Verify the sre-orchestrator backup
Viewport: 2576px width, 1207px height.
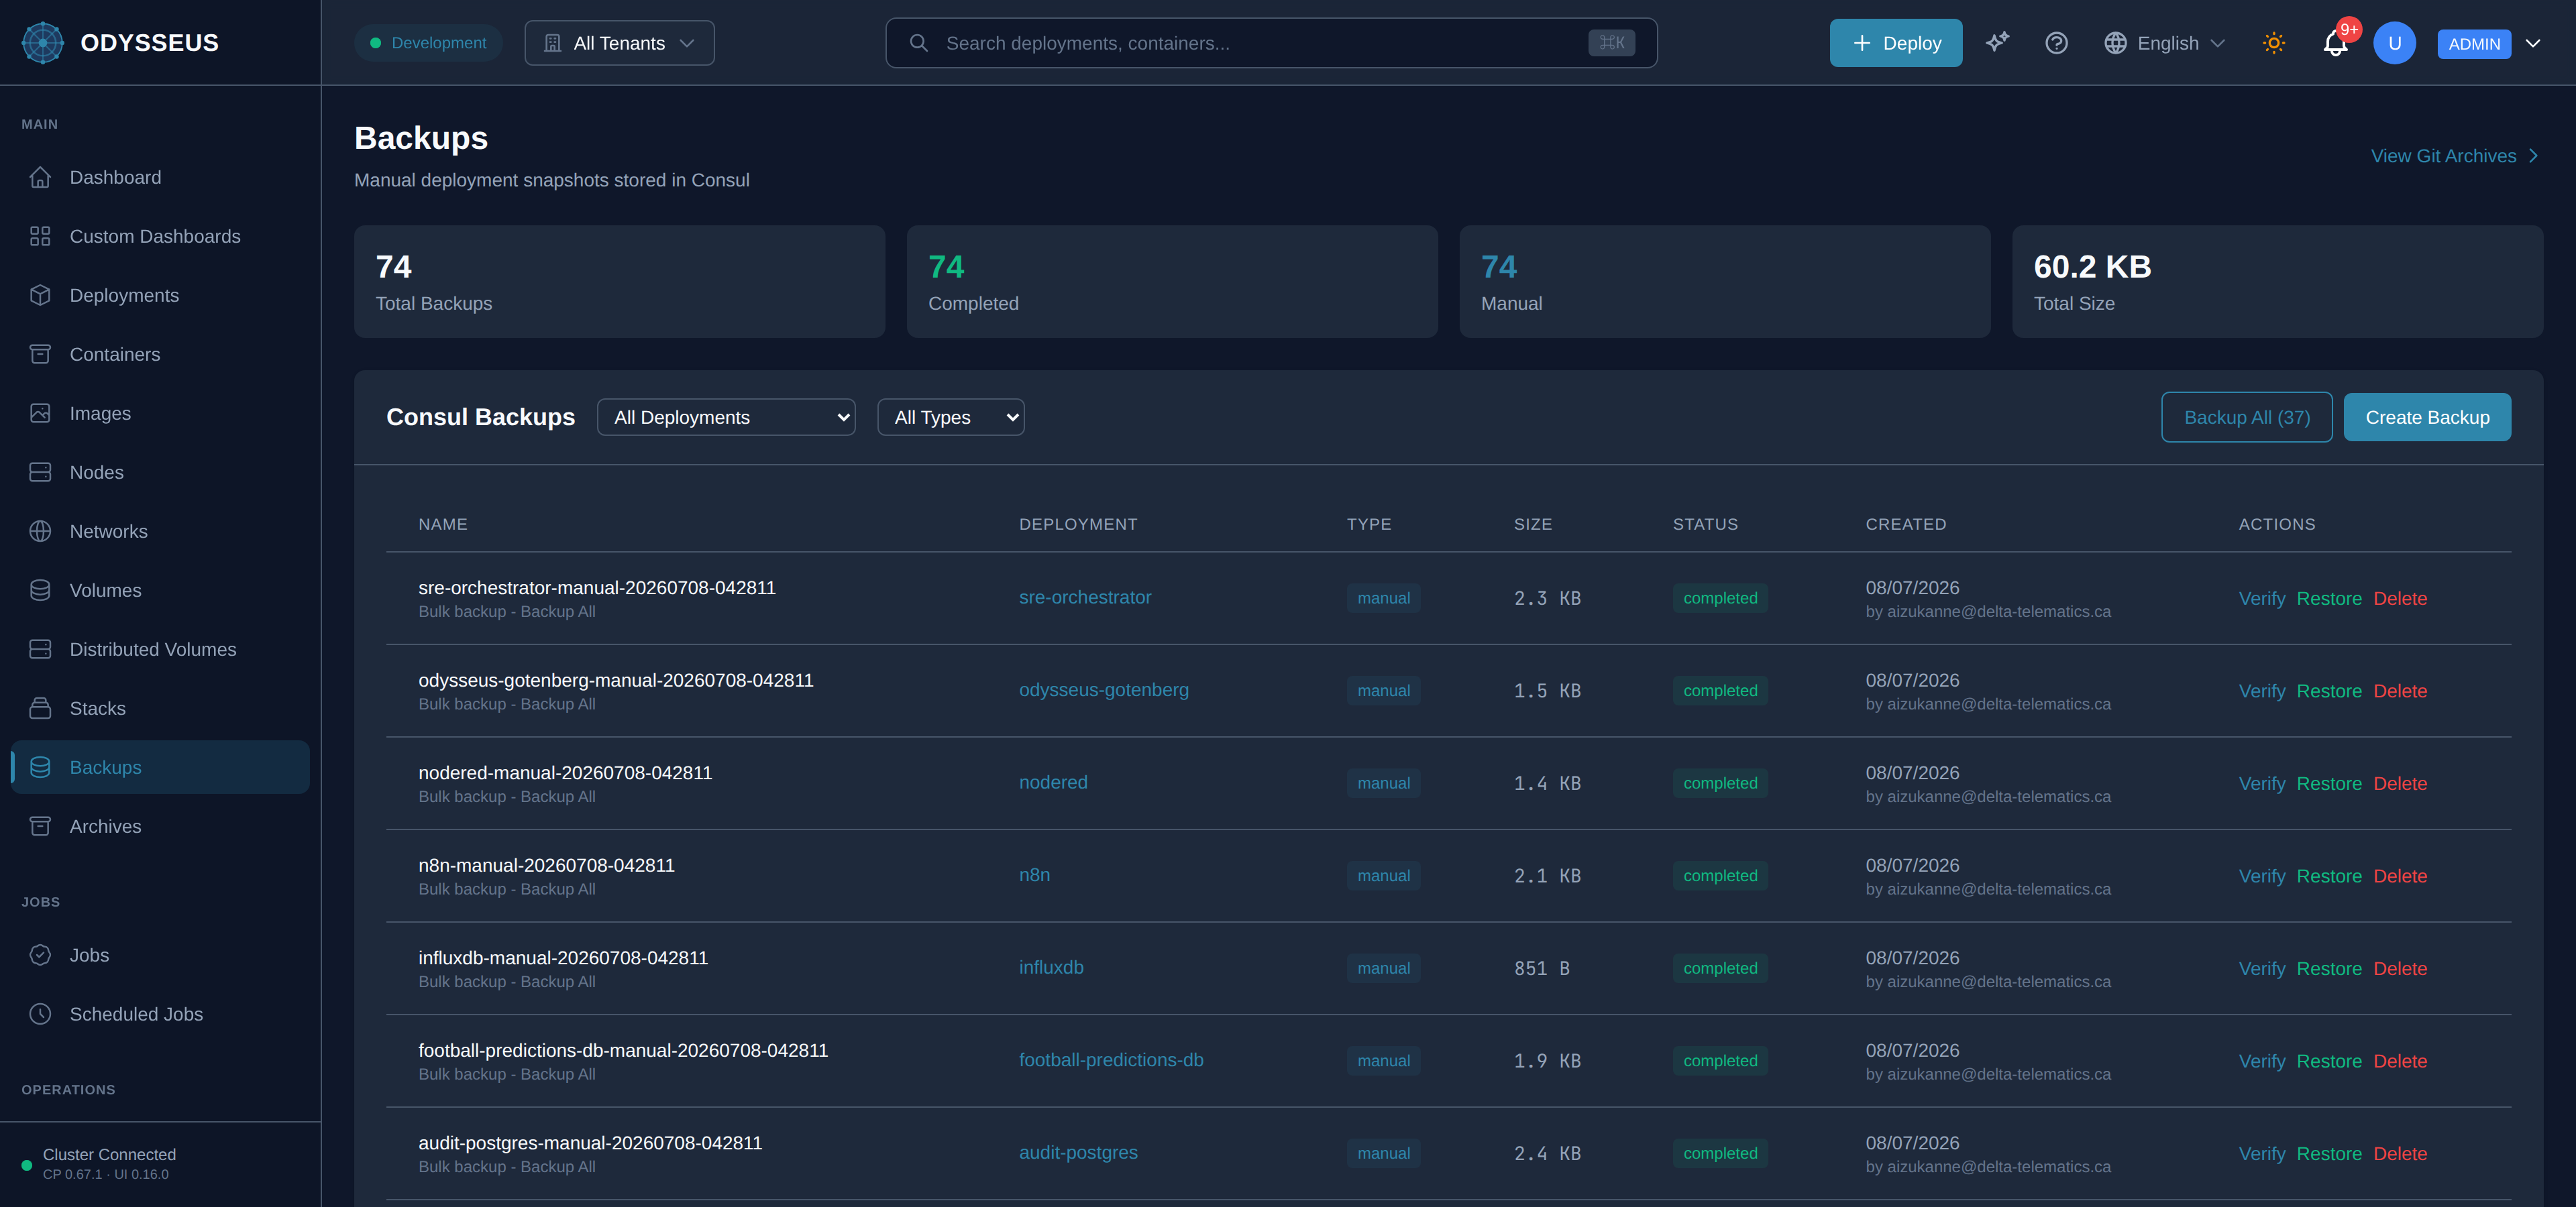tap(2261, 597)
